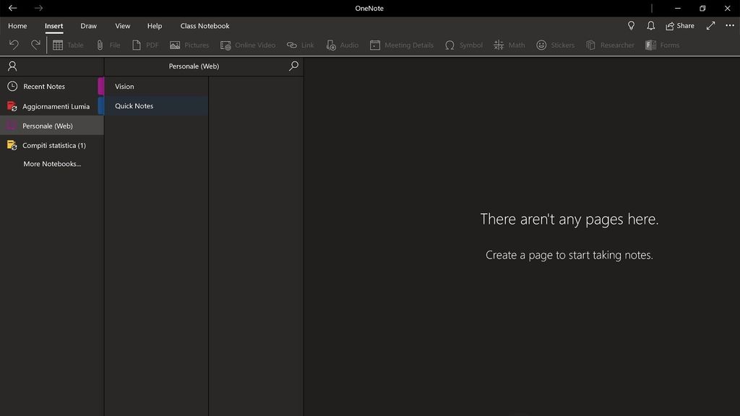Toggle the account pane open
The height and width of the screenshot is (416, 740).
tap(12, 66)
